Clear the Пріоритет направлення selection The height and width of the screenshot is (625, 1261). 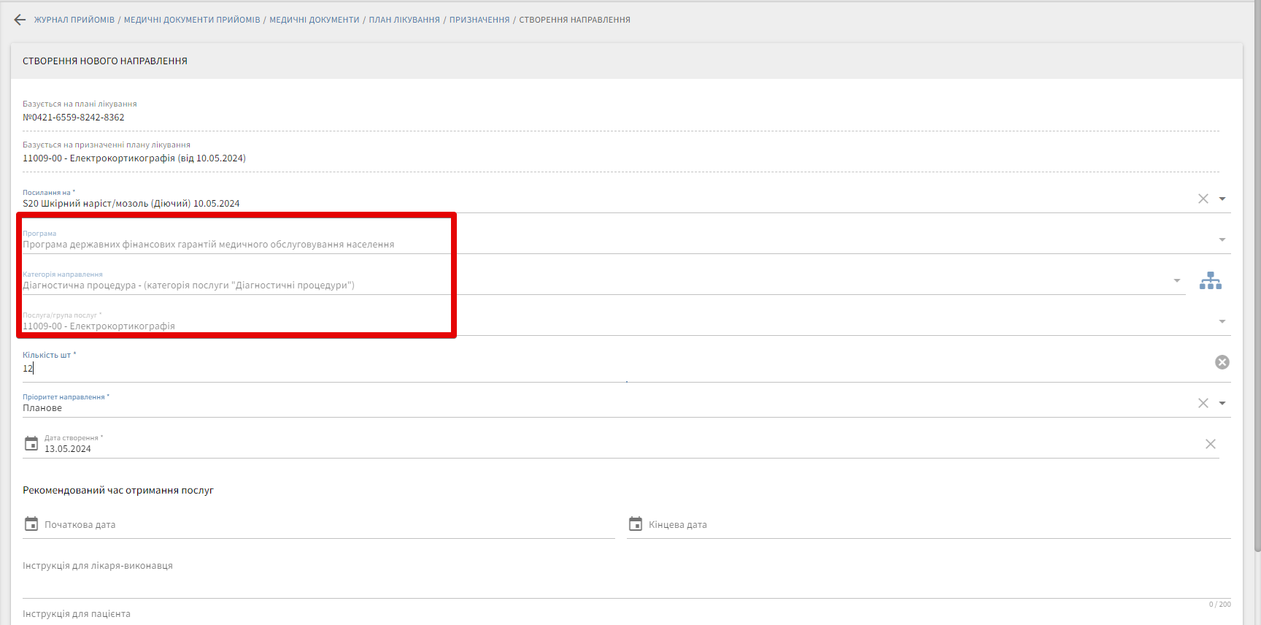tap(1203, 403)
